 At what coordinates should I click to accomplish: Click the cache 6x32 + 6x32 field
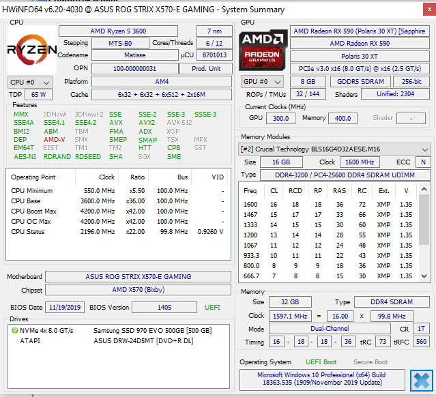coord(162,95)
